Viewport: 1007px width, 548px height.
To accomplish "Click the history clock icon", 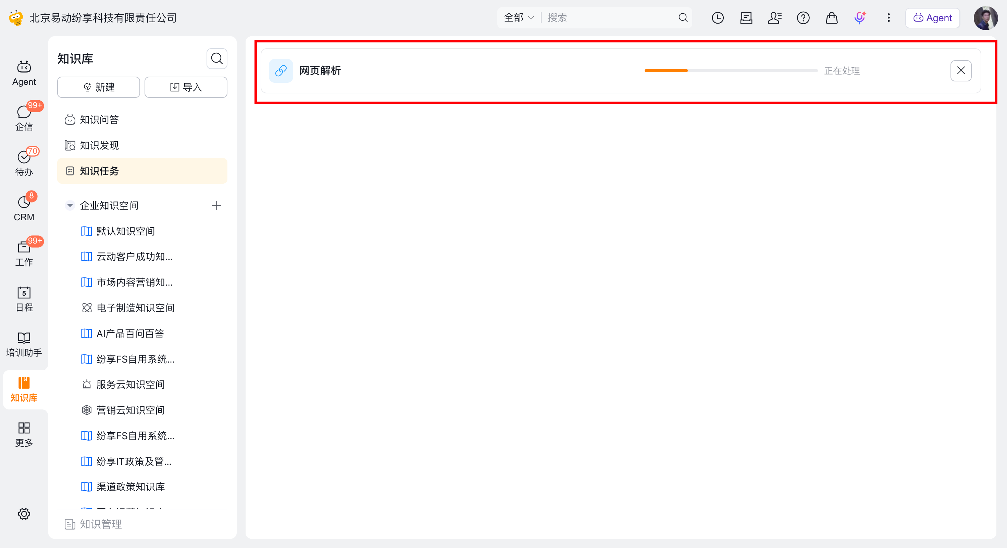I will [717, 17].
